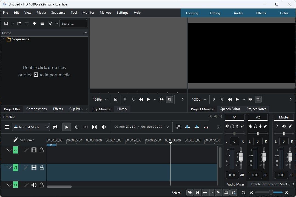The width and height of the screenshot is (296, 197).
Task: Expand the Sequences folder in Project Bin
Action: (3, 39)
